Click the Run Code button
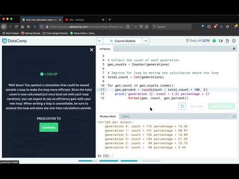 pyautogui.click(x=197, y=106)
